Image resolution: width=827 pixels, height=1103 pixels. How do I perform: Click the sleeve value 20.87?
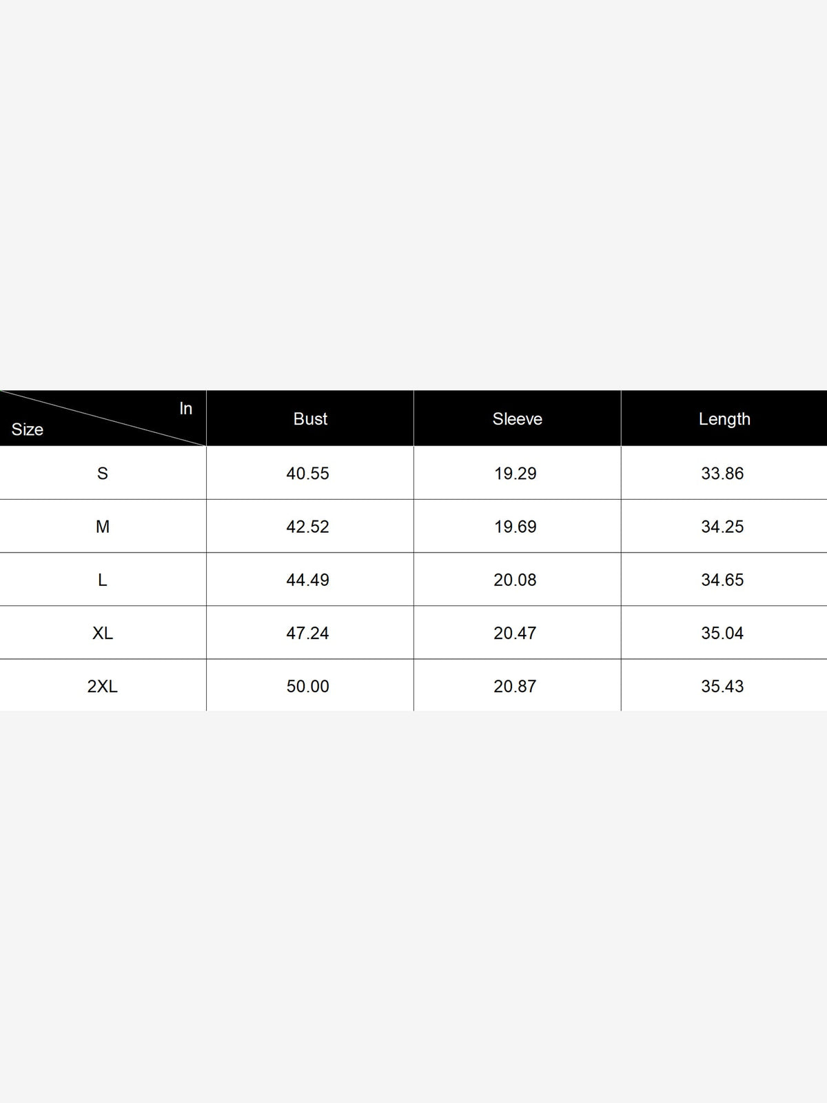[515, 686]
